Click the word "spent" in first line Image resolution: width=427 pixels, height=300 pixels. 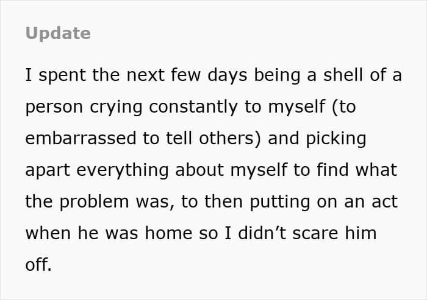tap(62, 75)
